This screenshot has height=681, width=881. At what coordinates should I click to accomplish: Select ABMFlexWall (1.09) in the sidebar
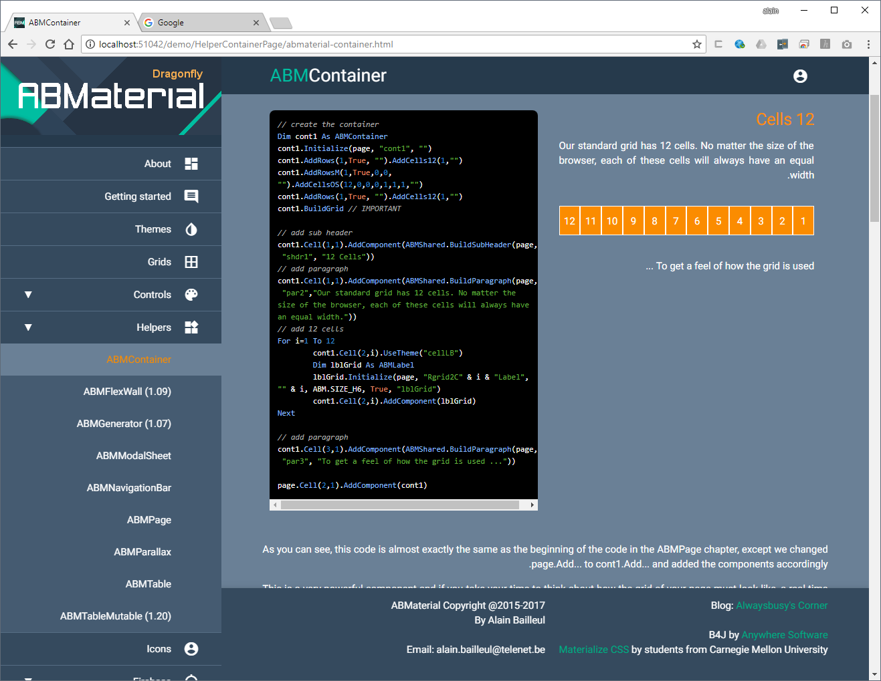pyautogui.click(x=127, y=392)
